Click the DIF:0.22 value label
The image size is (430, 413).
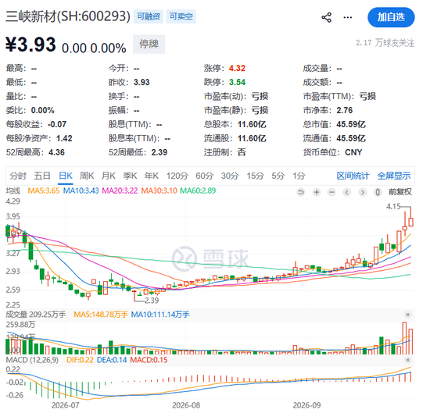point(80,360)
